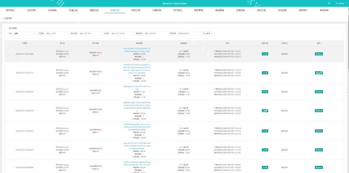Focus the 用户名称 user name input
The image size is (349, 173).
tap(90, 33)
